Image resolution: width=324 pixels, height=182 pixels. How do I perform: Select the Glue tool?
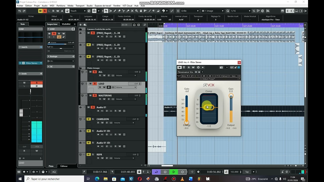(128, 11)
